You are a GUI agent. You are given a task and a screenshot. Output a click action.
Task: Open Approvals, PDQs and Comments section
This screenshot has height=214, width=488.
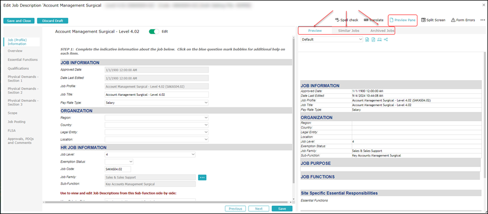tap(21, 141)
